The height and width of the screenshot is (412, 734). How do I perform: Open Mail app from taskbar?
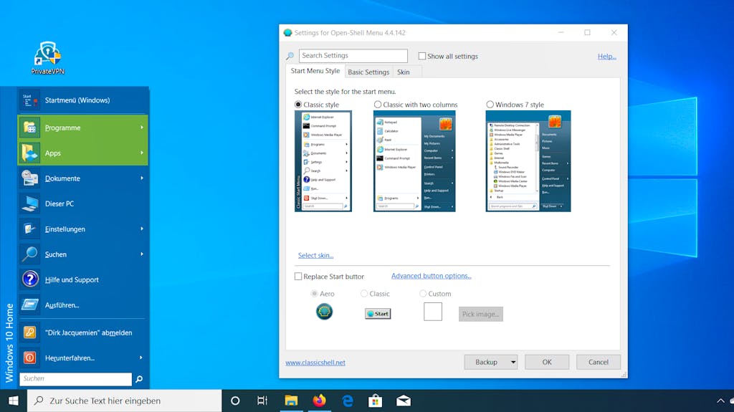point(404,401)
